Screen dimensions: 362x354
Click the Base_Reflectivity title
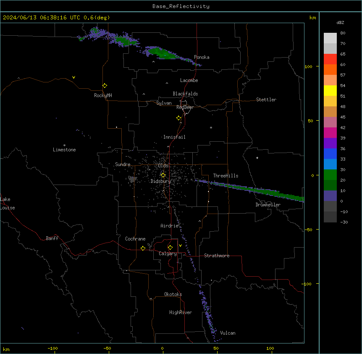(x=181, y=6)
